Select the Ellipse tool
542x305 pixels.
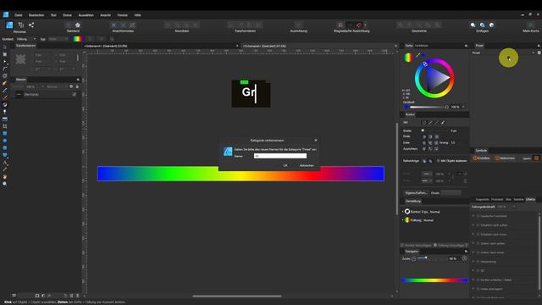[5, 141]
